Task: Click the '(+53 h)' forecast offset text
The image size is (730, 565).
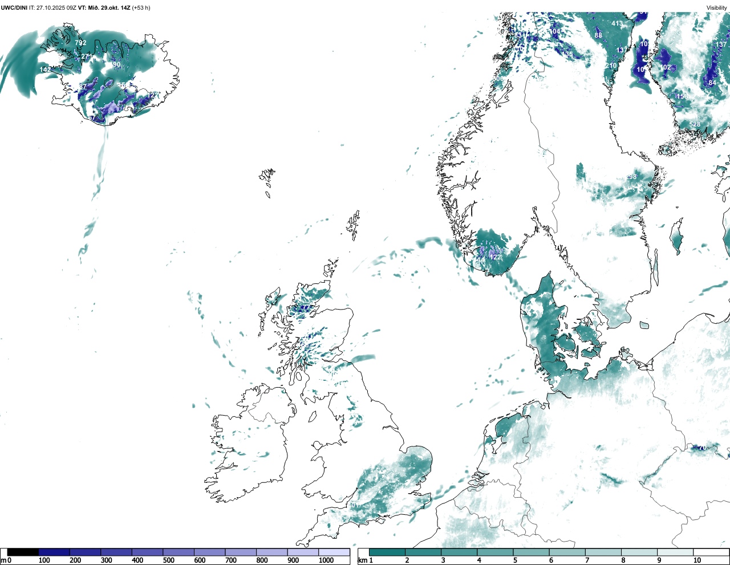Action: 141,8
